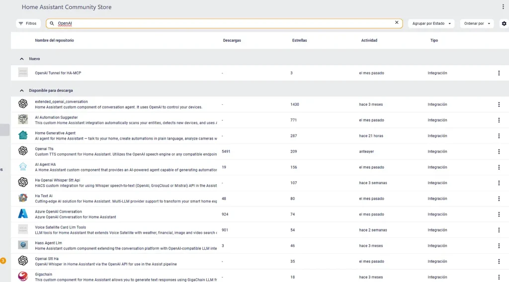509x282 pixels.
Task: Sort by Estrellas column header
Action: pyautogui.click(x=299, y=41)
